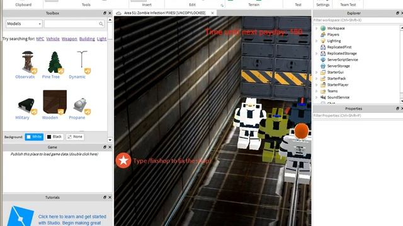Search for Light suggestion link

click(101, 39)
